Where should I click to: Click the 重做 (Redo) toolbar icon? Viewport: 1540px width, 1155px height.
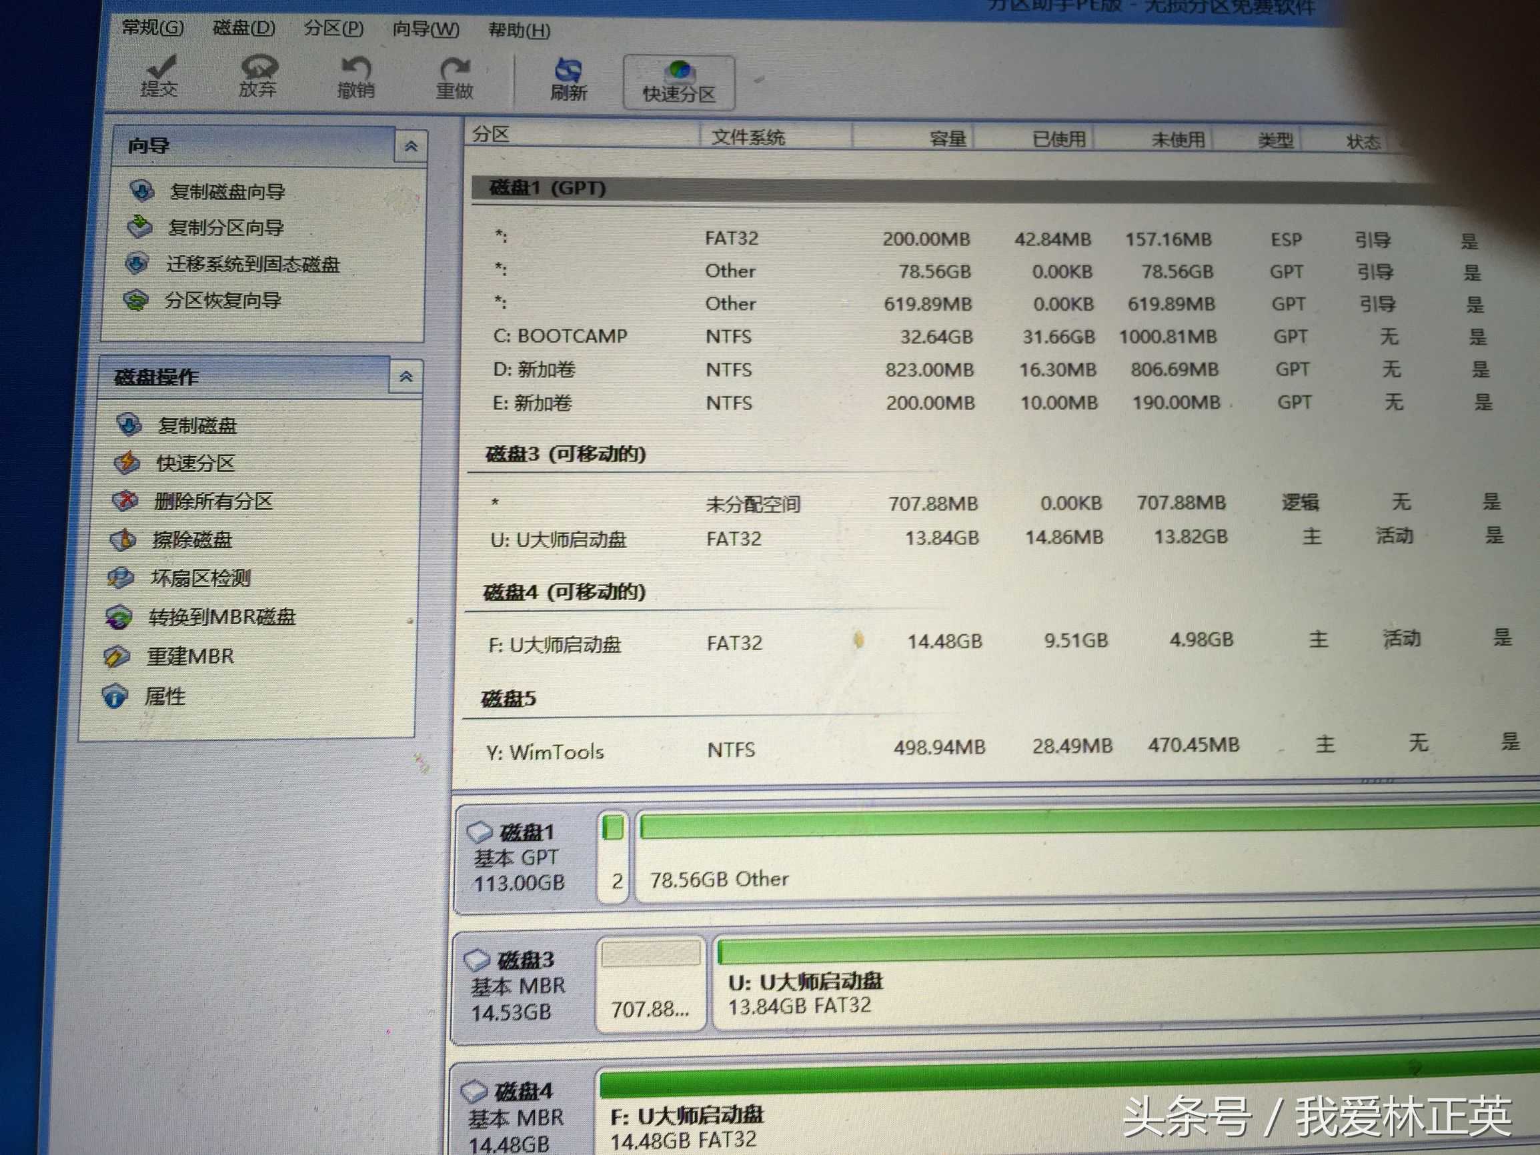[x=455, y=77]
